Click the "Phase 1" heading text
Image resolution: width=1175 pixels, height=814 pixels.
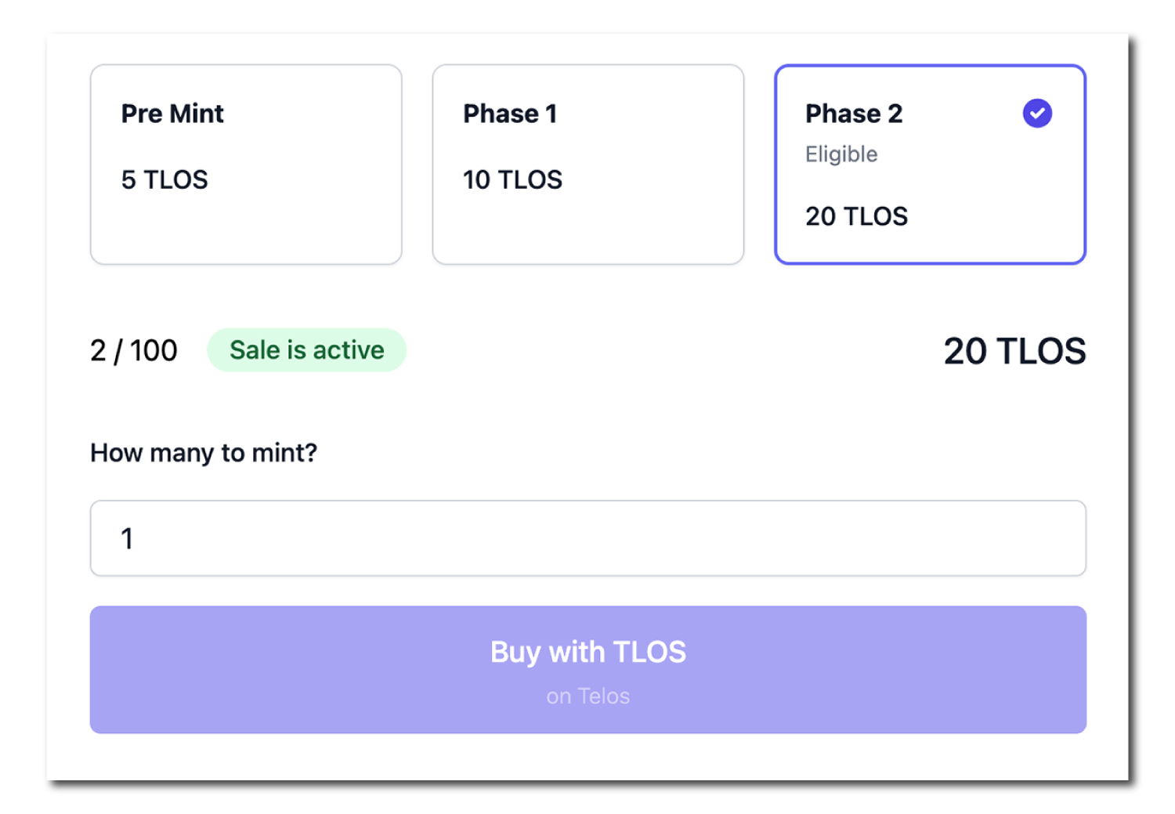[x=510, y=114]
